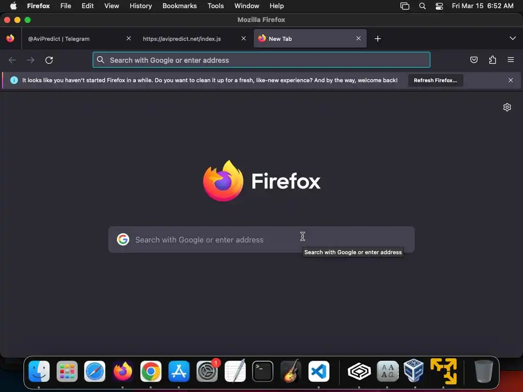Open the Help menu
This screenshot has width=523, height=392.
point(276,6)
